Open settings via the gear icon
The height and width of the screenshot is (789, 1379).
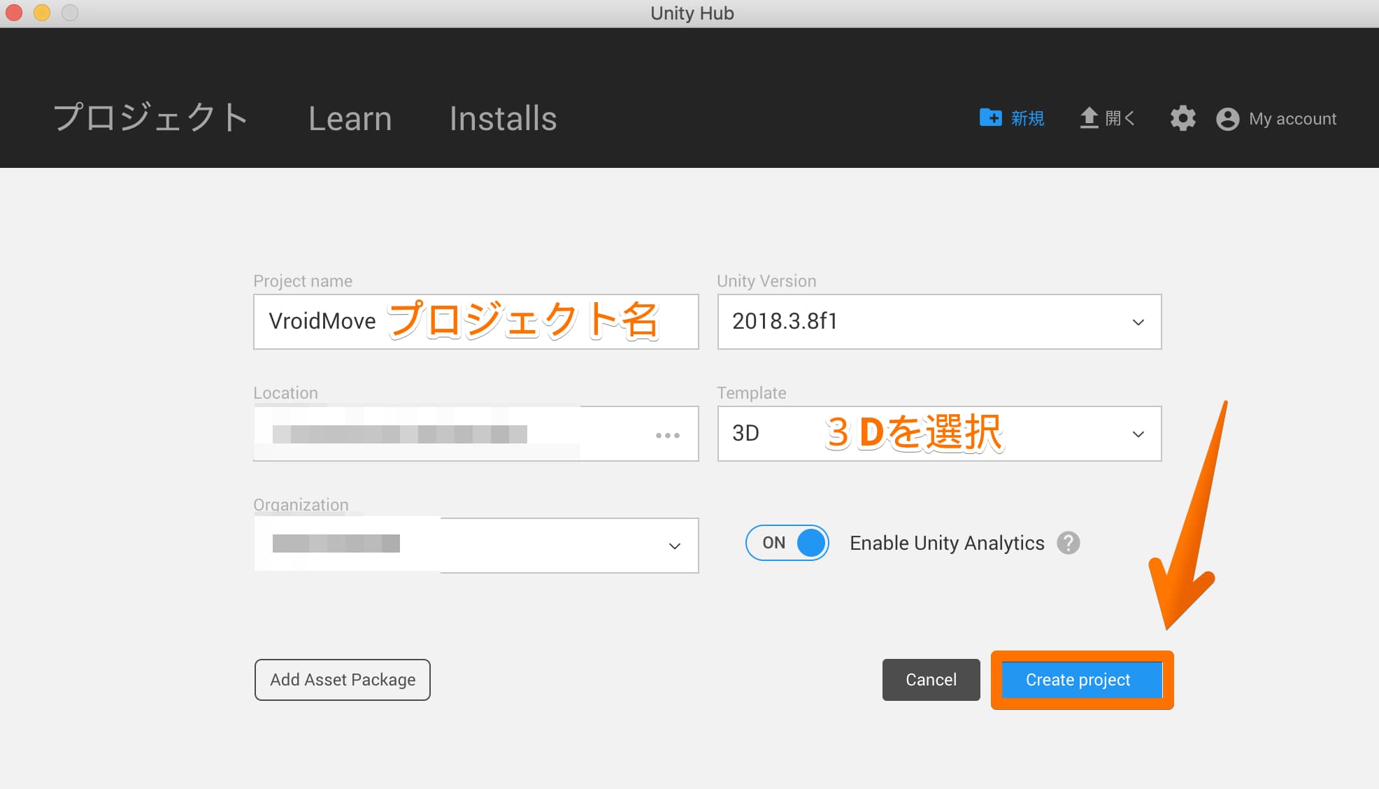tap(1182, 118)
